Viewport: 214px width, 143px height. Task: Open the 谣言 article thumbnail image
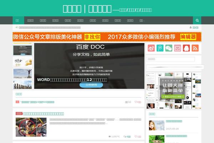[31, 127]
